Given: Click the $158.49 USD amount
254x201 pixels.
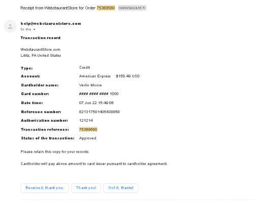Looking at the screenshot, I should (128, 76).
